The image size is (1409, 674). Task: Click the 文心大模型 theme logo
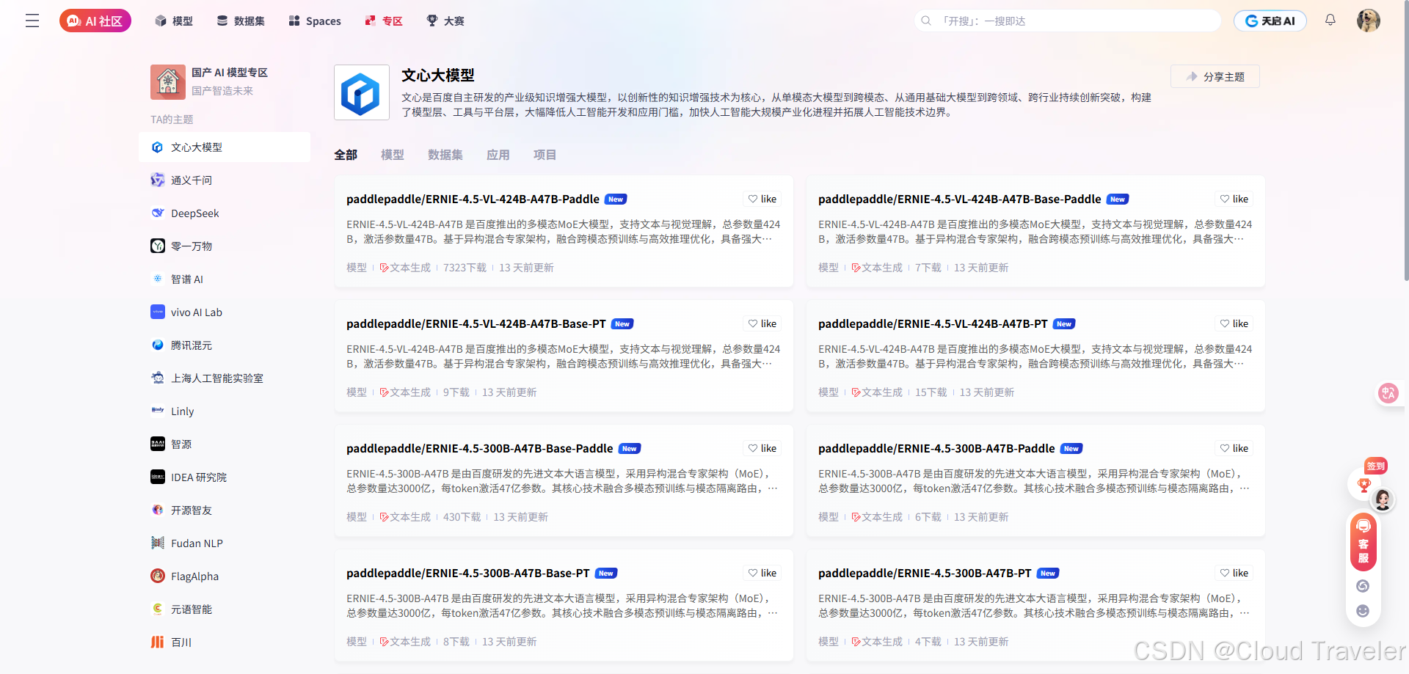[362, 92]
